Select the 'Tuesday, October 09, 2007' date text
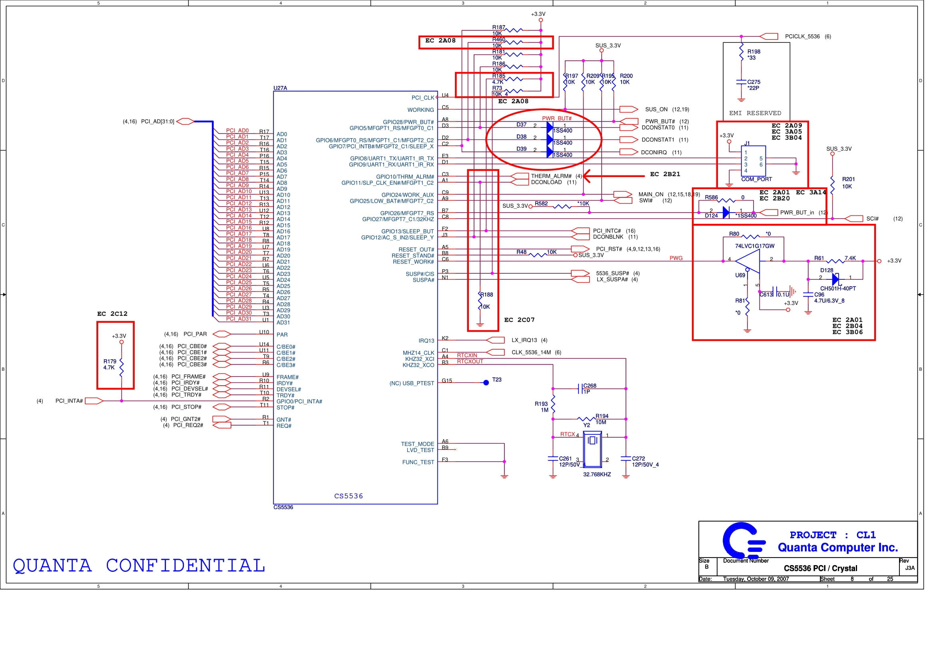 756,579
